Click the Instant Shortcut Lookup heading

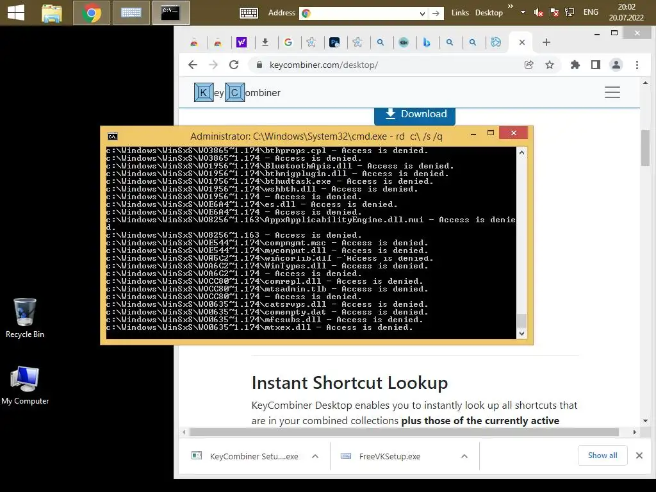[349, 383]
